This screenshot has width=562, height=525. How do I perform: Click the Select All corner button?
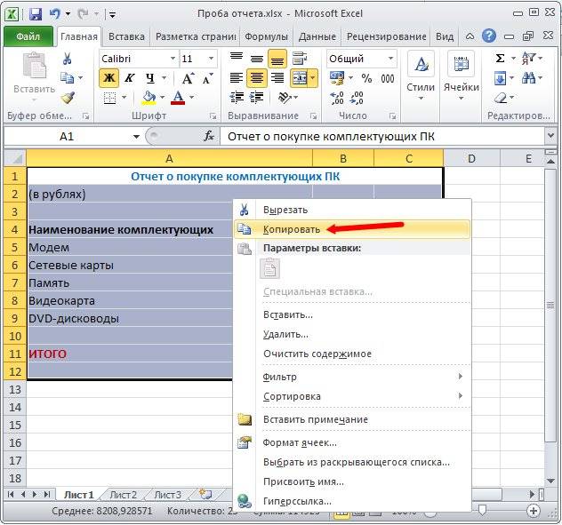click(15, 159)
